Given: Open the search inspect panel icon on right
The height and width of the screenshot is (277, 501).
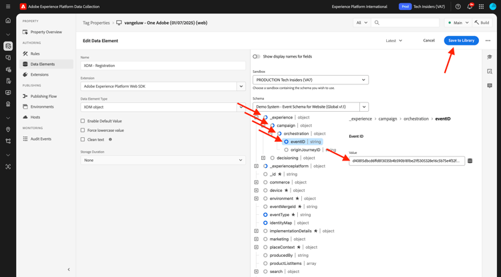Looking at the screenshot, I should coord(490,72).
